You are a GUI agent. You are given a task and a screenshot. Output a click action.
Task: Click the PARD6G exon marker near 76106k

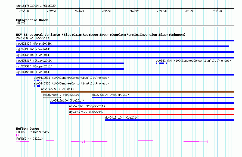pyautogui.click(x=207, y=142)
